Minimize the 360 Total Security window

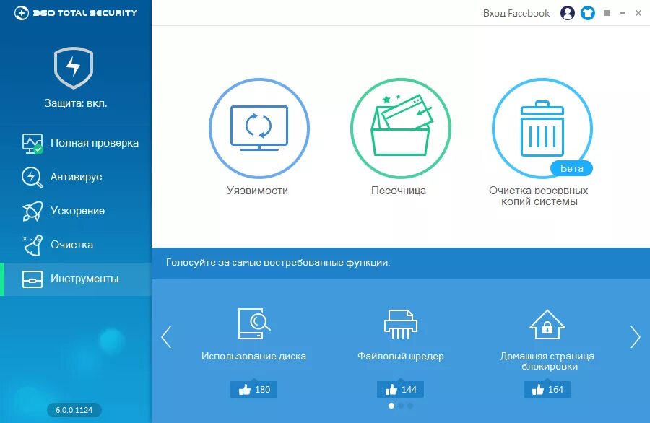coord(623,13)
